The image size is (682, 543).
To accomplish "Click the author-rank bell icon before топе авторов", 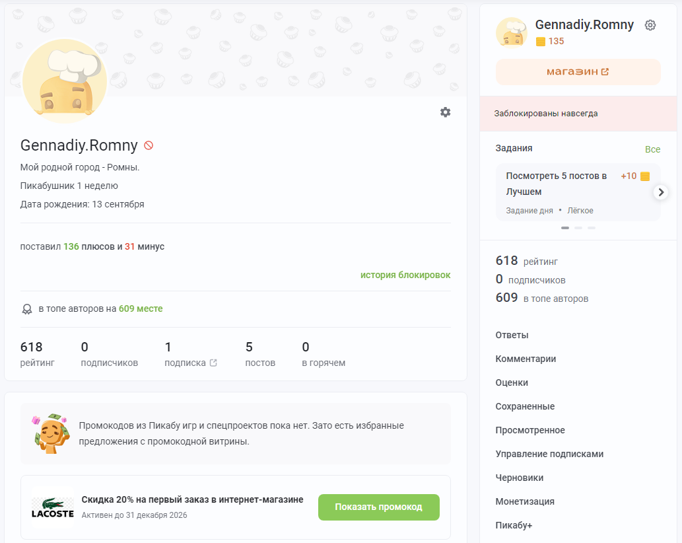I will [27, 308].
